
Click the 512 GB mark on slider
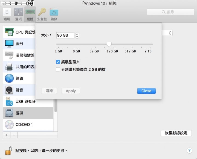point(130,51)
